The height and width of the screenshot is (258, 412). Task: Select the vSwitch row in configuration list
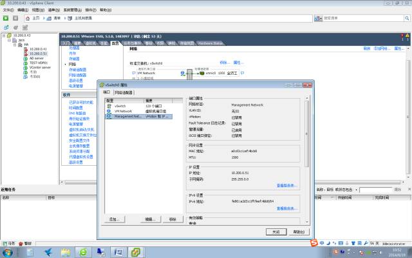click(138, 106)
